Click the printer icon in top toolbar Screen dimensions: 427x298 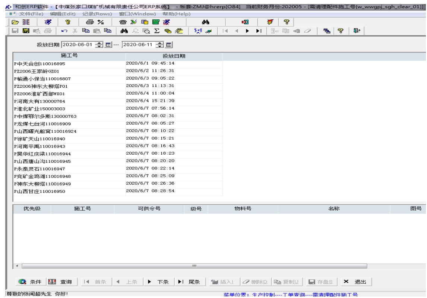point(89,22)
